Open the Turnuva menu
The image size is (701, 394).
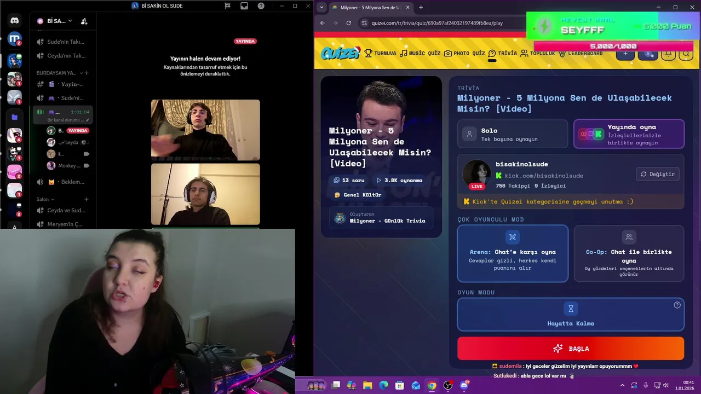[x=380, y=53]
